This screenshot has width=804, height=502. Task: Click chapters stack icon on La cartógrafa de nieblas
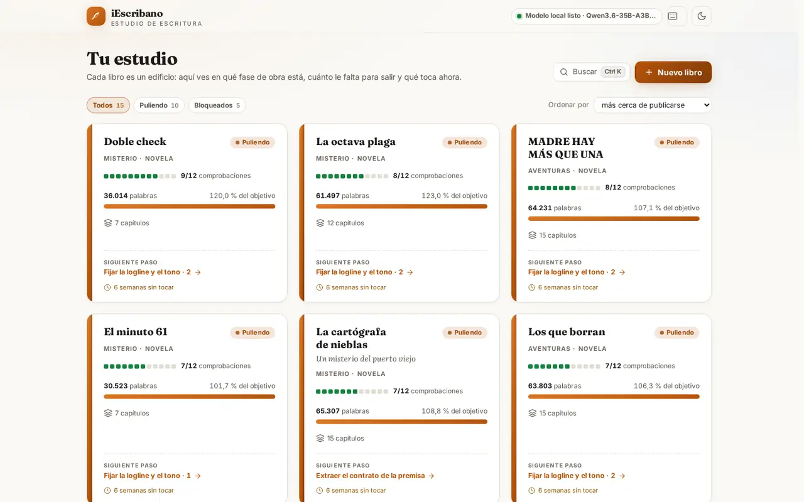pyautogui.click(x=320, y=438)
